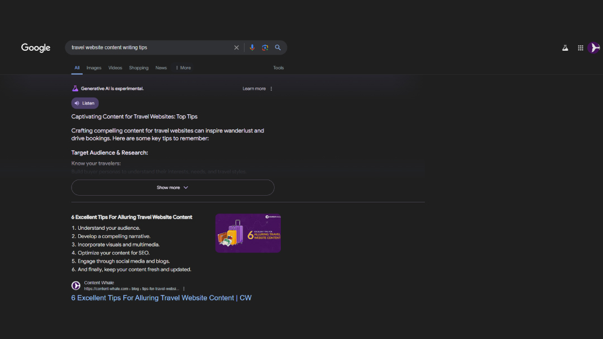The image size is (603, 339).
Task: Expand the AI overview with Show more
Action: point(173,187)
